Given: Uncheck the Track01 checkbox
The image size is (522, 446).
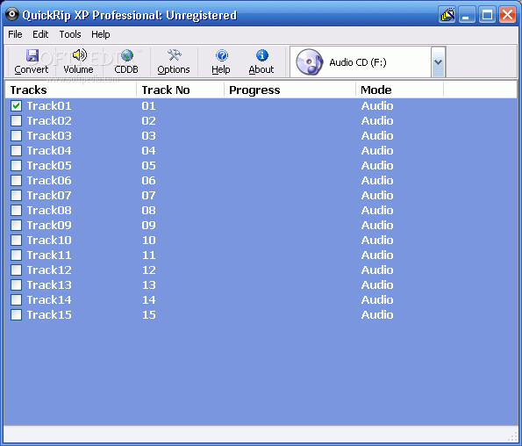Looking at the screenshot, I should [16, 106].
